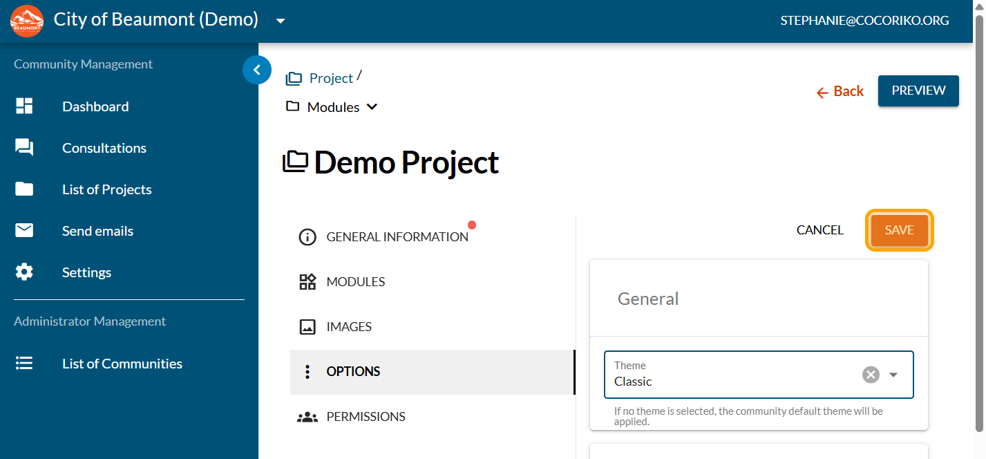Viewport: 986px width, 459px height.
Task: Clear the selected Classic theme
Action: pos(871,375)
